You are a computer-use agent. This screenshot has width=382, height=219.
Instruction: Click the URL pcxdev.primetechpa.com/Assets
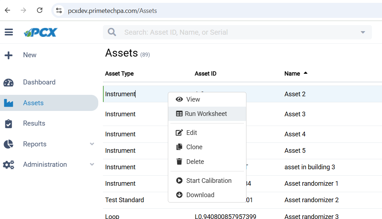coord(112,11)
